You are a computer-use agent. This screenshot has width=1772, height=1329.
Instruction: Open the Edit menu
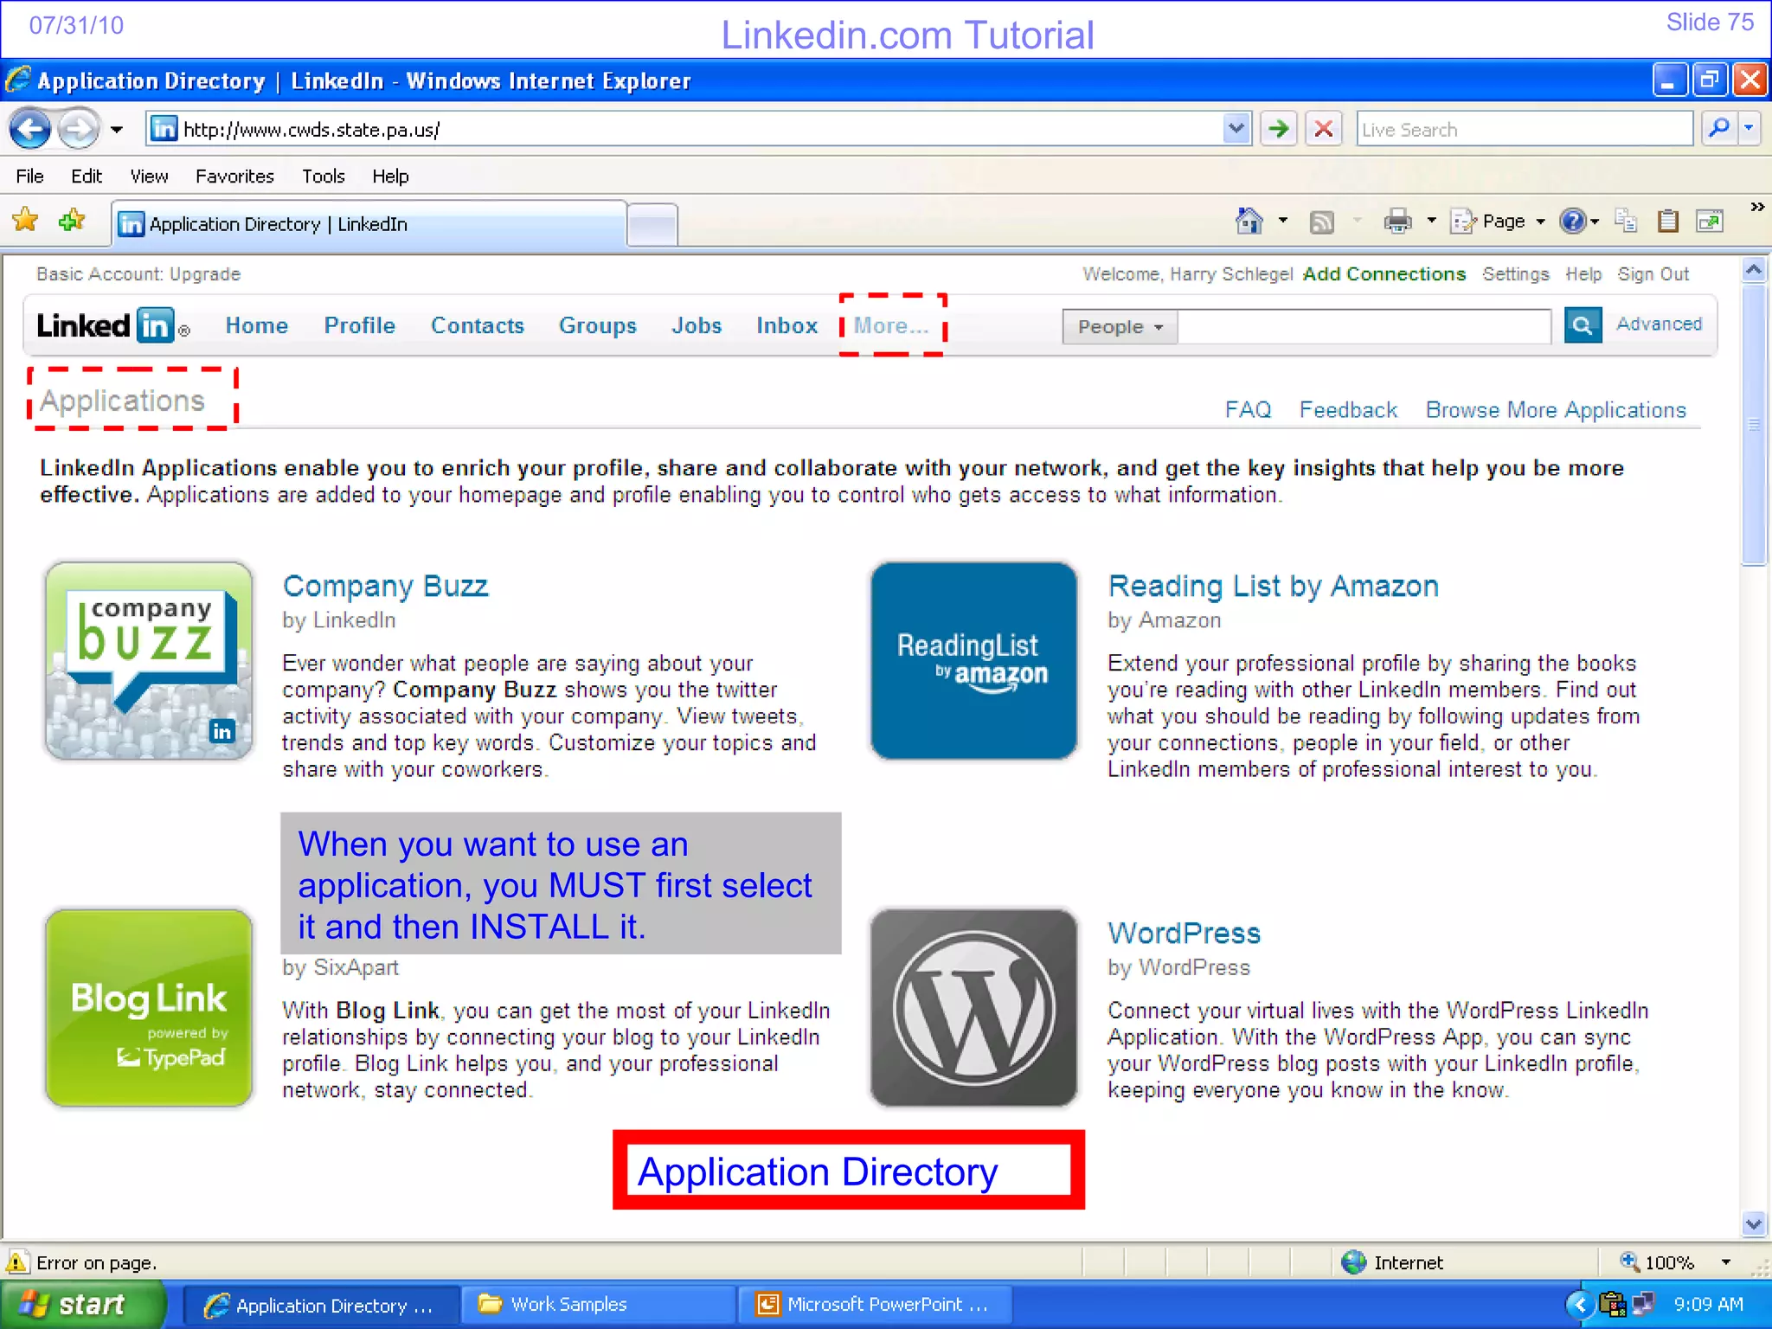(87, 176)
